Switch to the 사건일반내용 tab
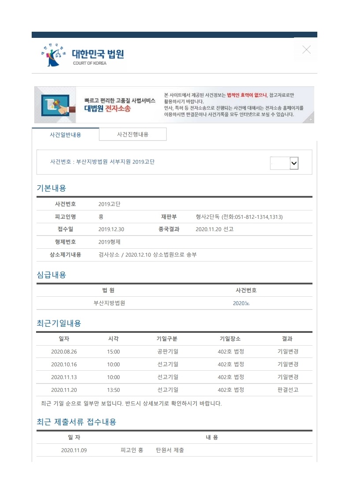Viewport: 349px width, 494px height. [x=66, y=135]
